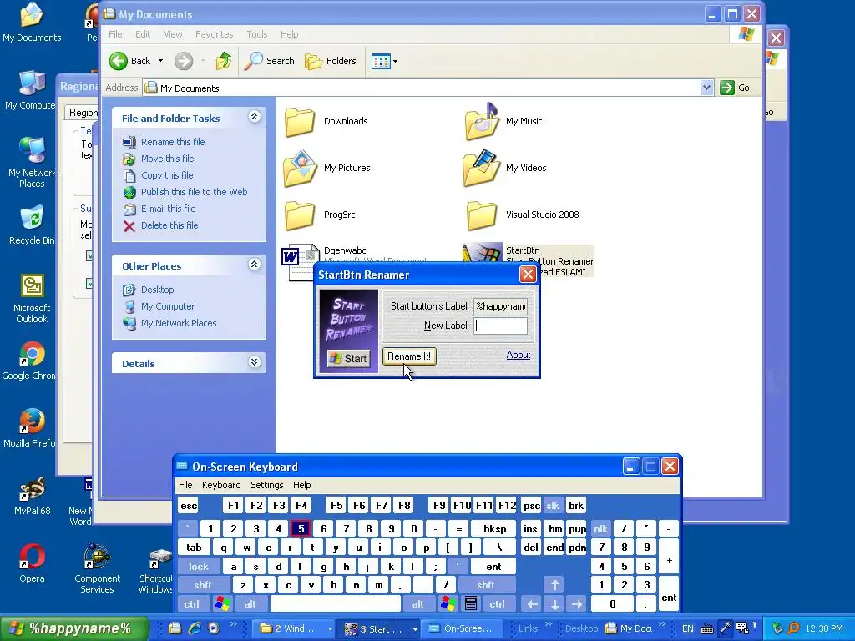This screenshot has height=641, width=855.
Task: Open Mozilla Firefox desktop shortcut
Action: pyautogui.click(x=32, y=428)
